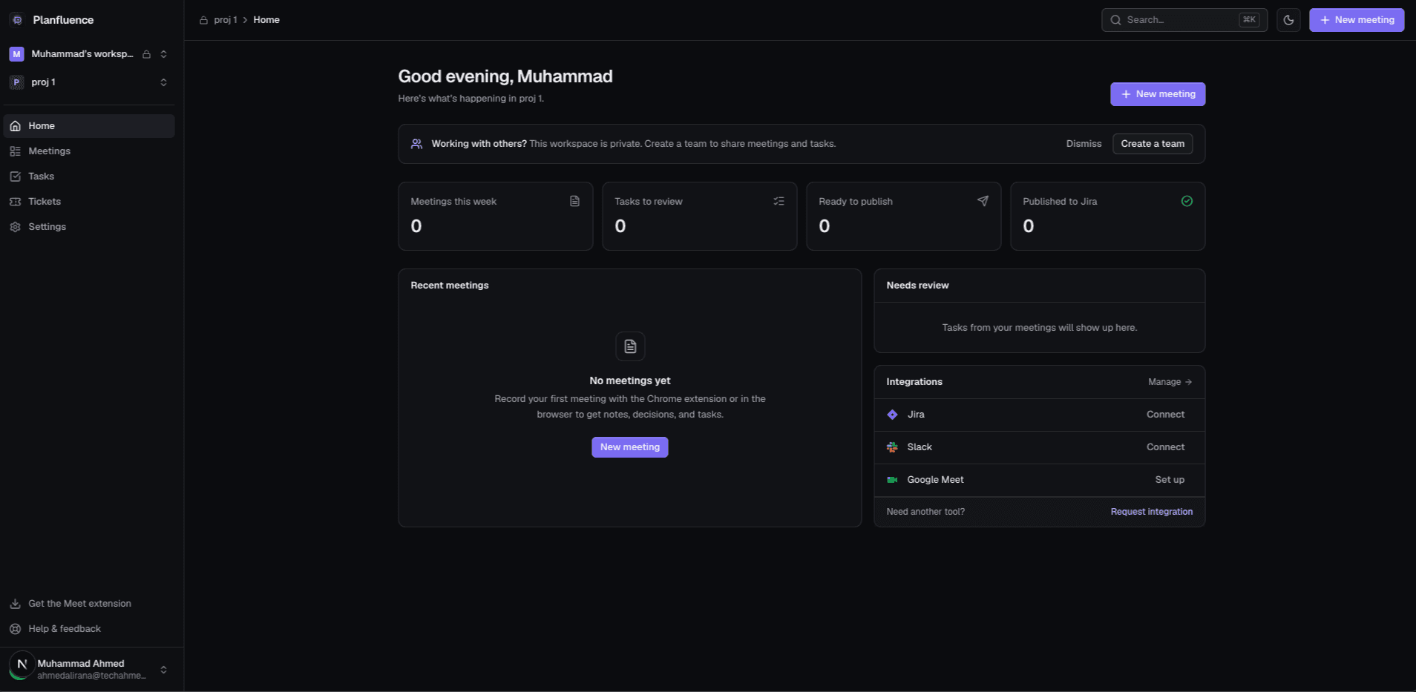Click the Needs review heading
The width and height of the screenshot is (1416, 692).
tap(917, 286)
